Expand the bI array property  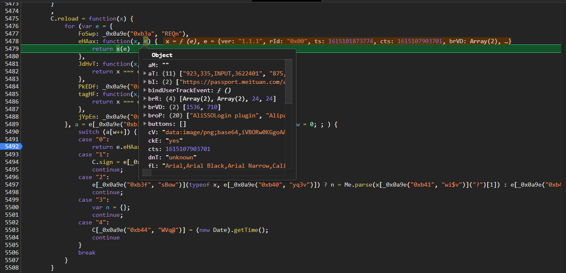coord(145,82)
